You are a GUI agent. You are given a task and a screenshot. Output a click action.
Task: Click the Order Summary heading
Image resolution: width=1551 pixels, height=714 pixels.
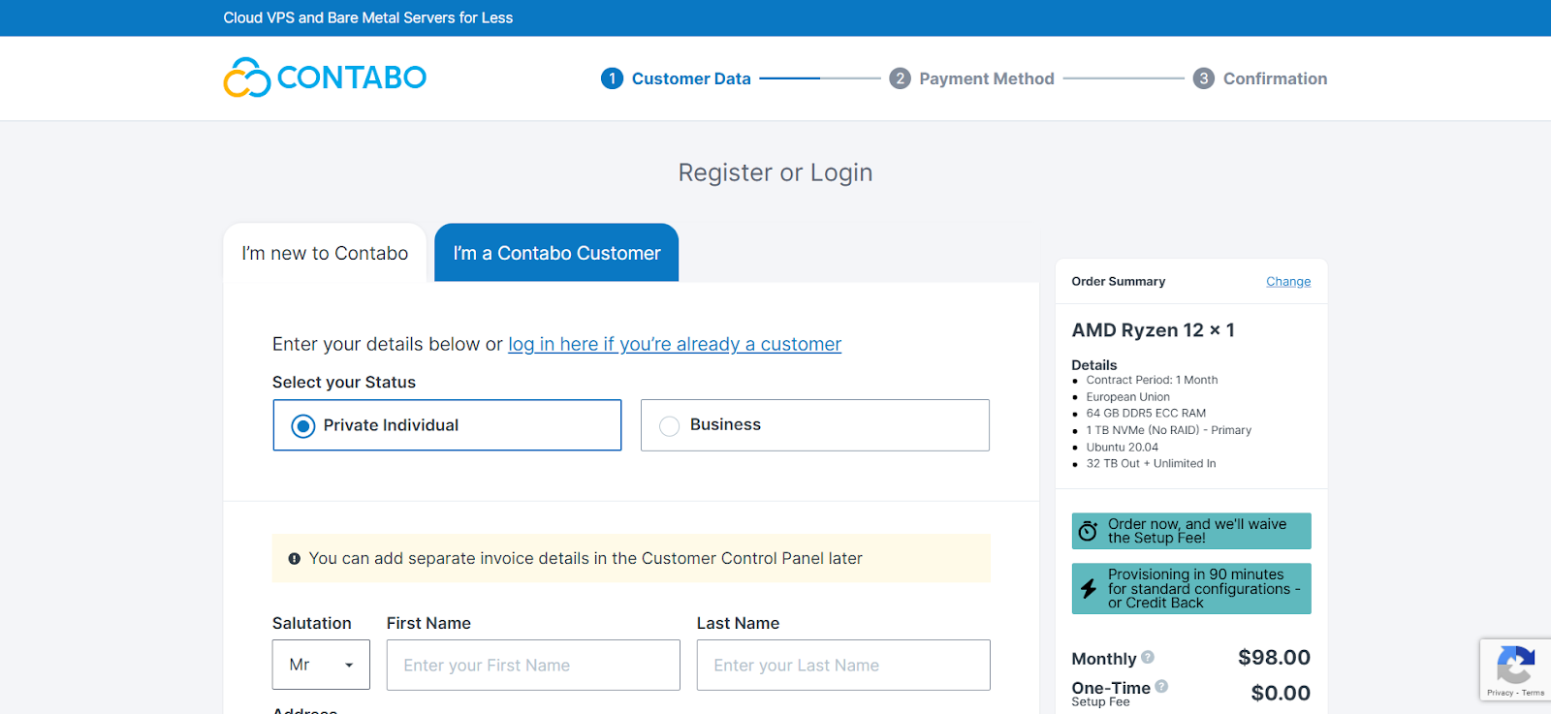(1119, 282)
